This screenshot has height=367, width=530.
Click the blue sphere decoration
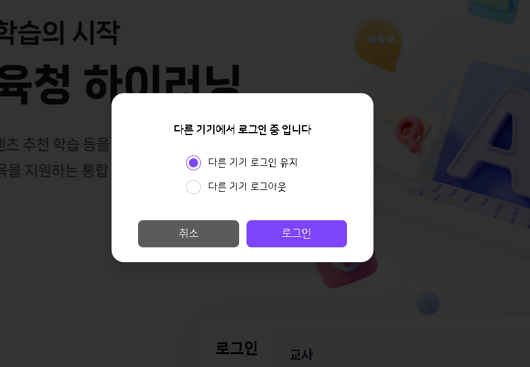coord(428,303)
